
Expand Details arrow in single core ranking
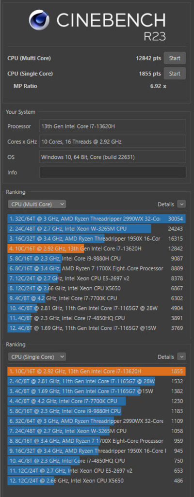click(181, 357)
